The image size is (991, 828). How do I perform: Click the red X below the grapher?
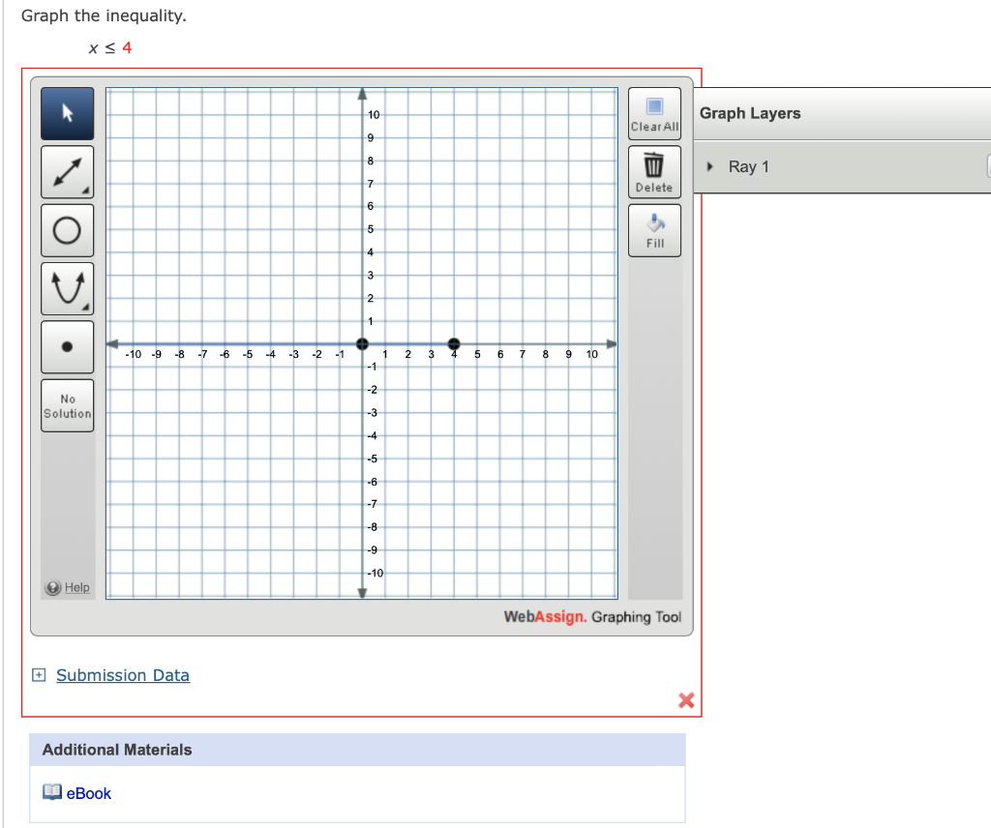click(686, 700)
